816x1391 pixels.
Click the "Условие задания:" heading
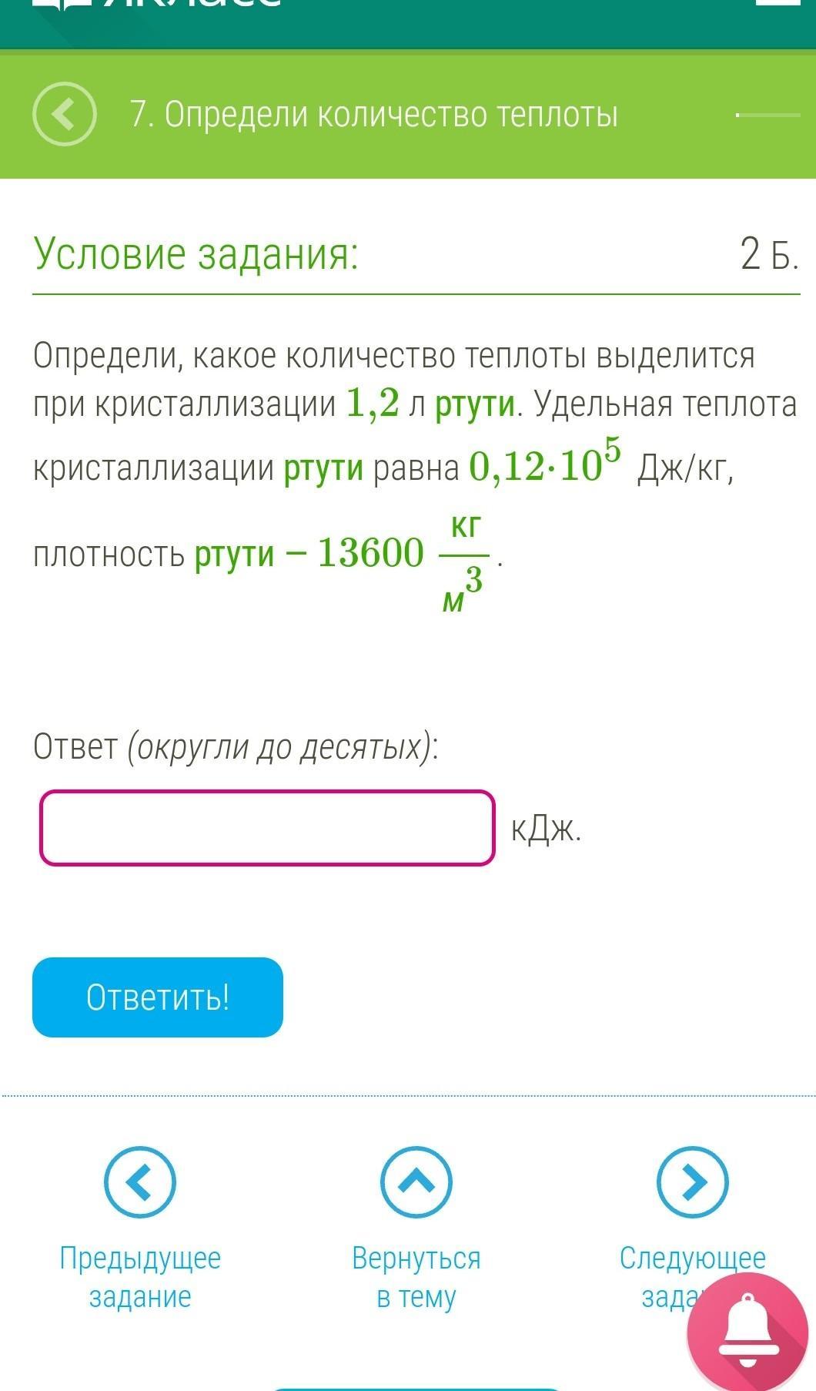[x=196, y=254]
